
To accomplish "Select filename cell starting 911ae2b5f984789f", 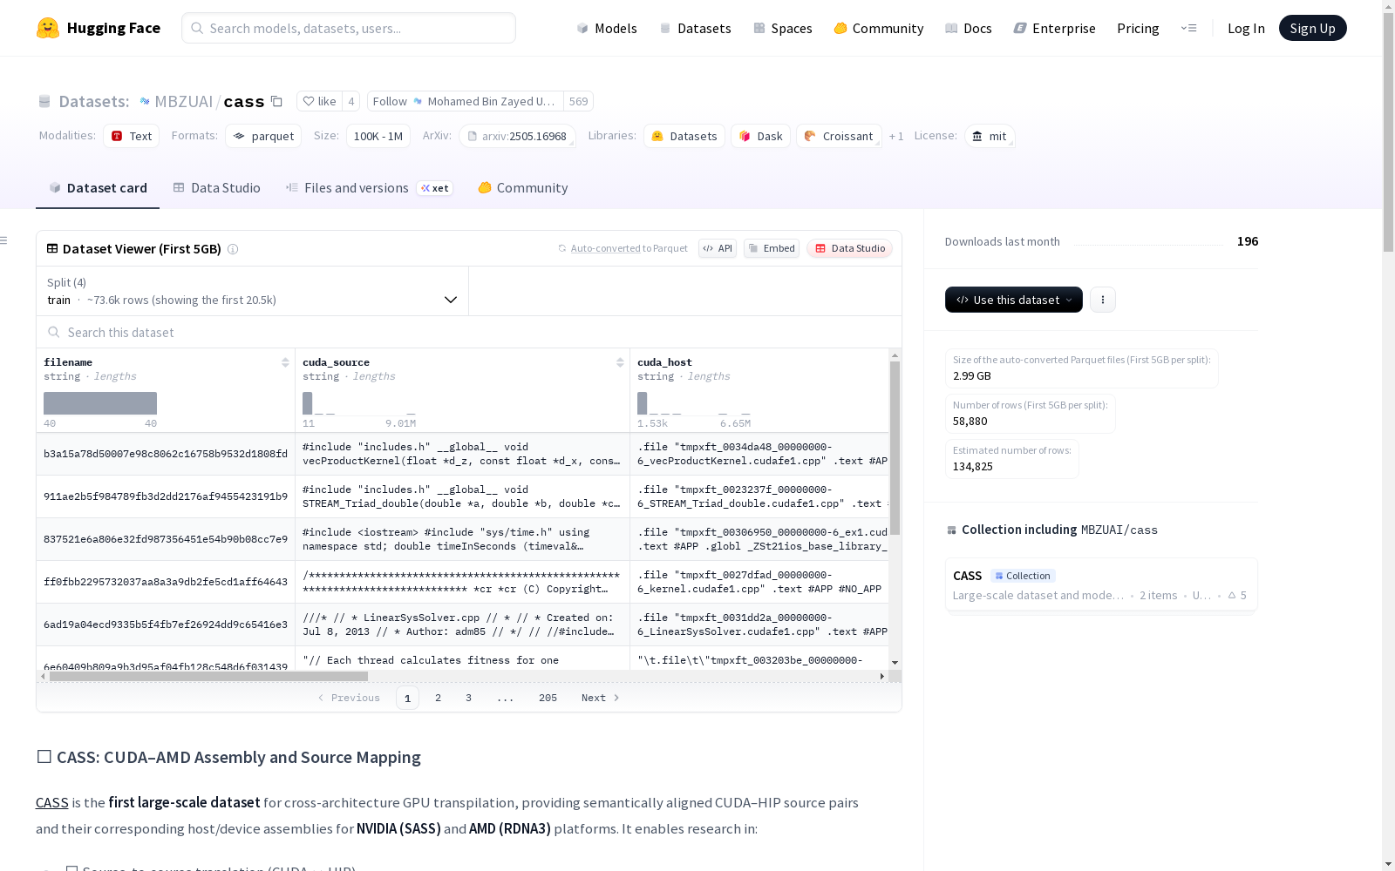I will pyautogui.click(x=166, y=496).
